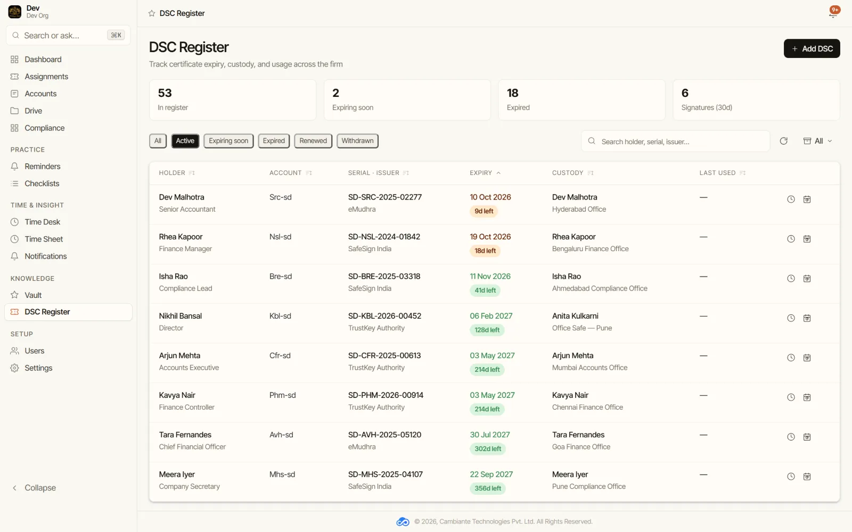Open the Expired summary card
This screenshot has height=532, width=852.
581,100
